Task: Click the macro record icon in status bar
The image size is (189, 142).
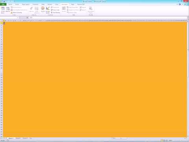Action: [8, 140]
